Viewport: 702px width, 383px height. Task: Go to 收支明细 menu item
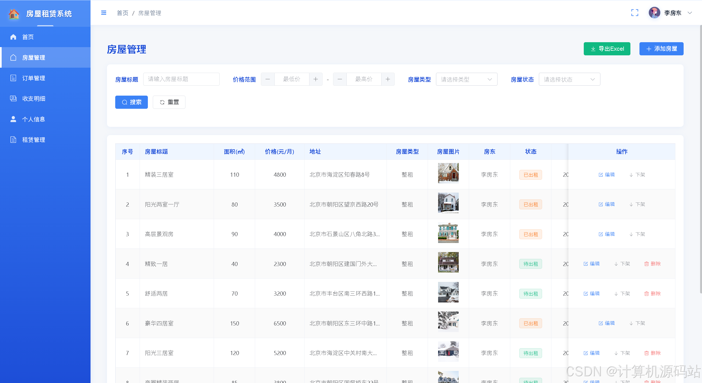point(33,99)
